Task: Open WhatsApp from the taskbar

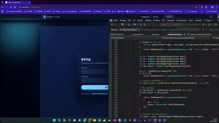Action: click(x=90, y=120)
